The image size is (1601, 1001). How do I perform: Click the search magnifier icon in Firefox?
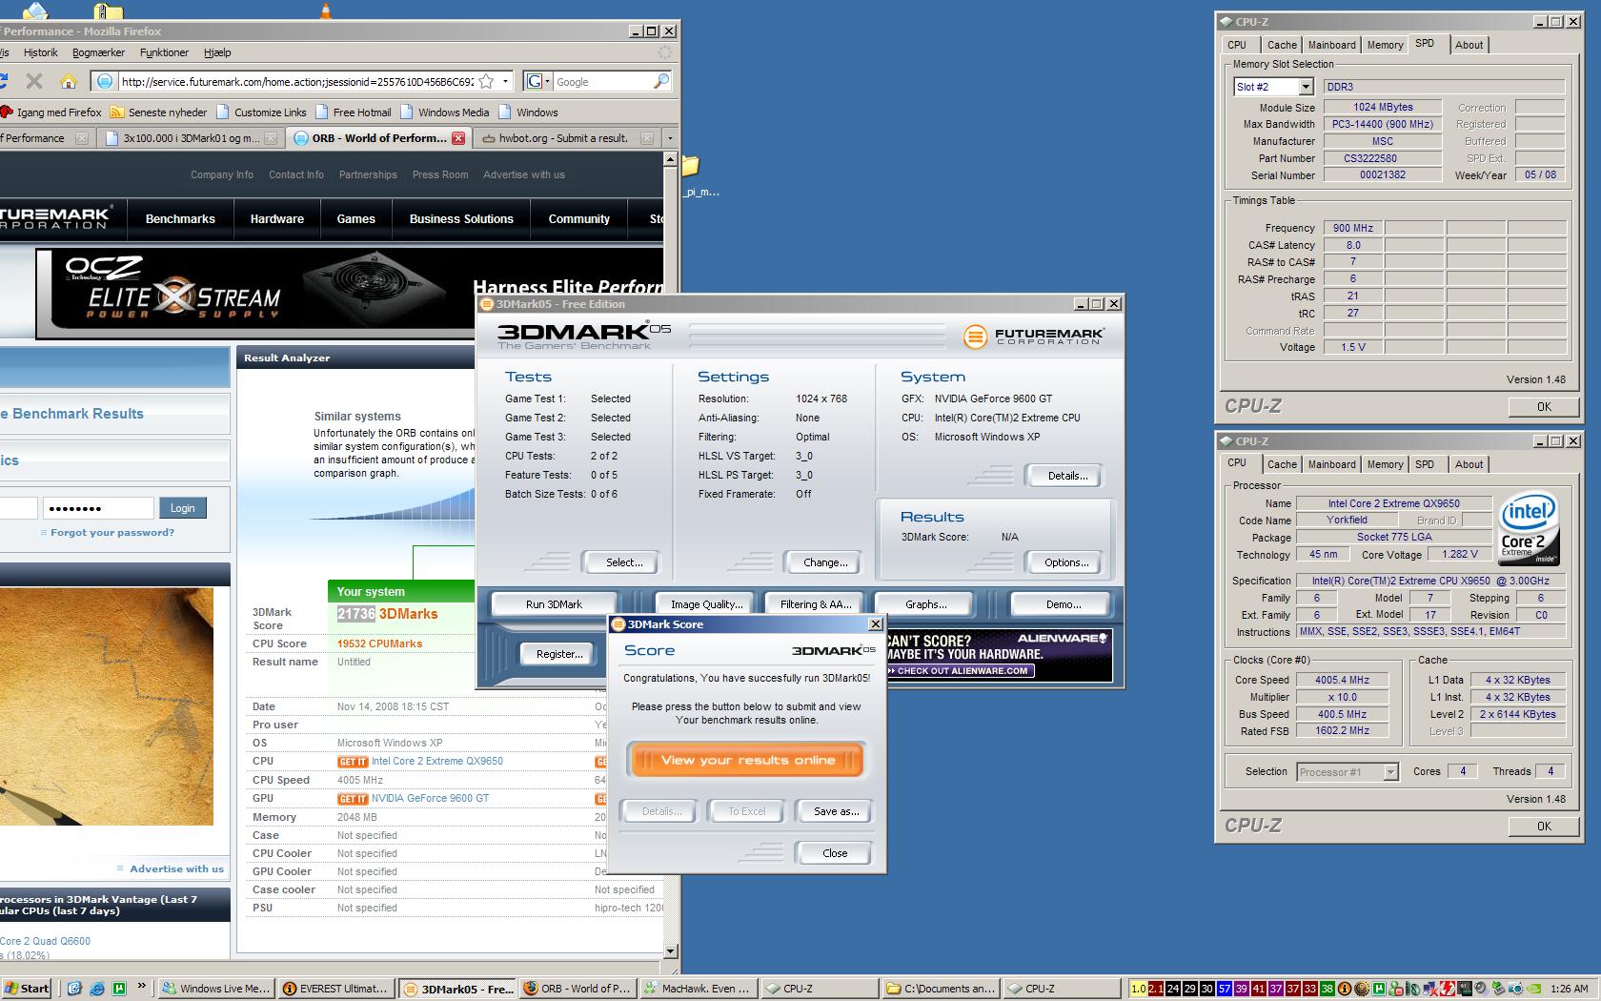[x=661, y=81]
